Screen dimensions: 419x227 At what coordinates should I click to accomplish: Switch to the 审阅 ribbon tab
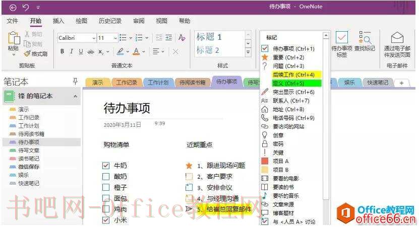(x=139, y=21)
